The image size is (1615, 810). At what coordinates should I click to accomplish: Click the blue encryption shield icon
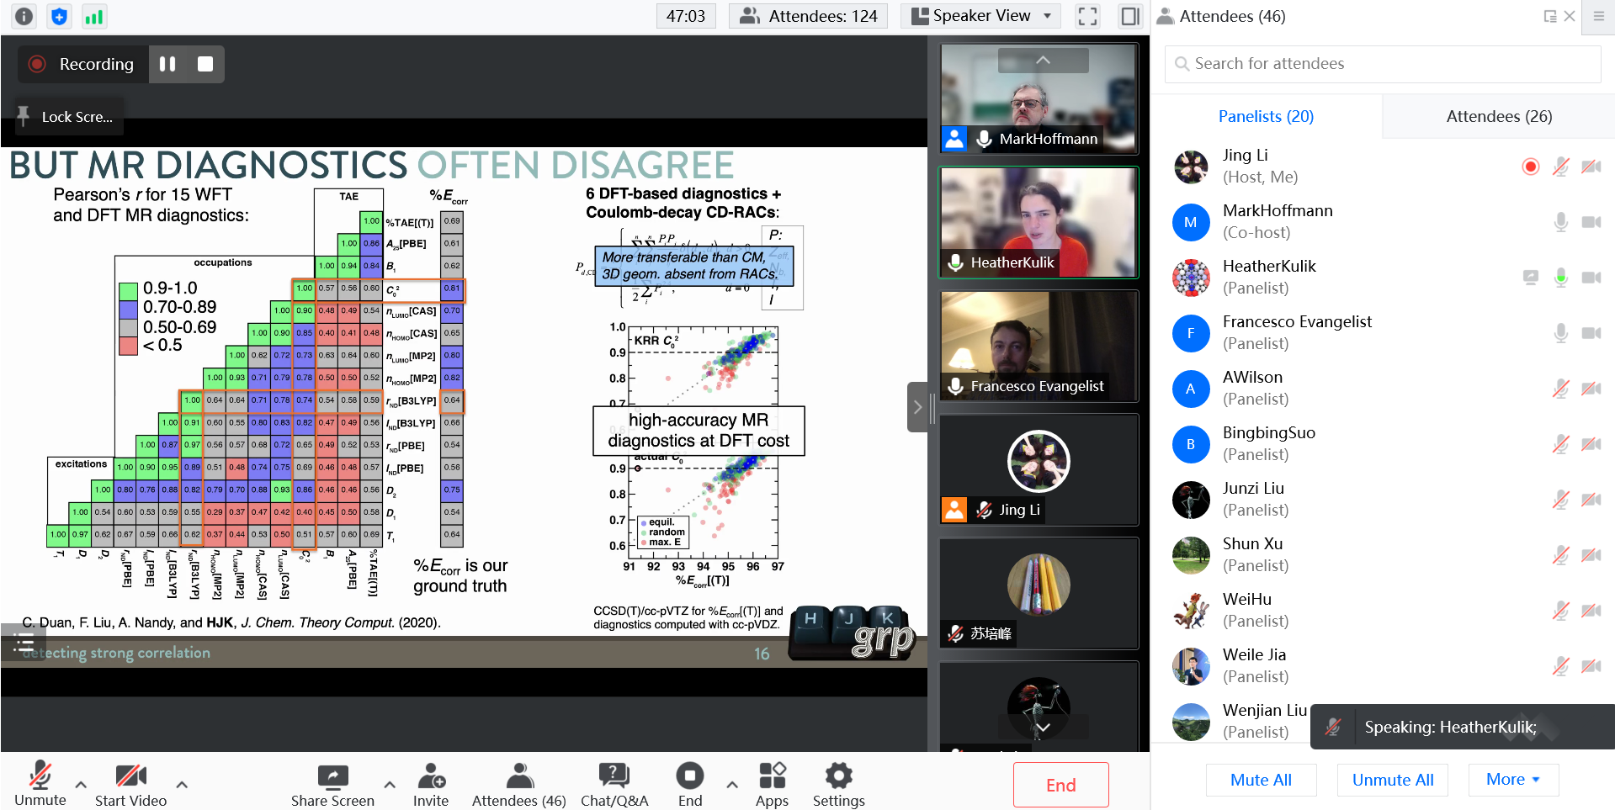point(59,16)
